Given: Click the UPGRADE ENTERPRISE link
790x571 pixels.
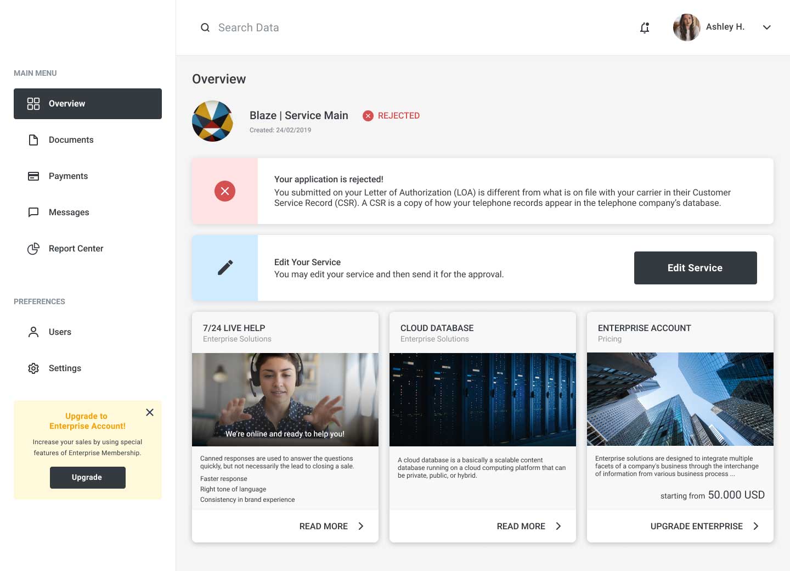Looking at the screenshot, I should tap(697, 526).
